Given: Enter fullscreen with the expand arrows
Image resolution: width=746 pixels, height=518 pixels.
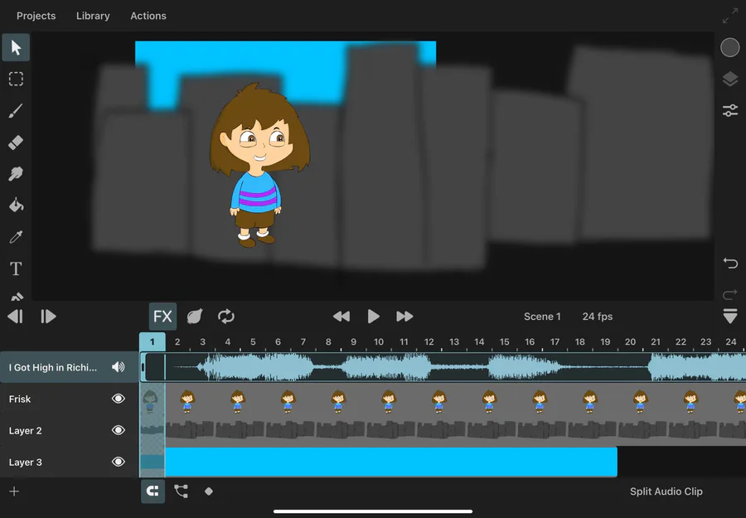Looking at the screenshot, I should [x=729, y=16].
